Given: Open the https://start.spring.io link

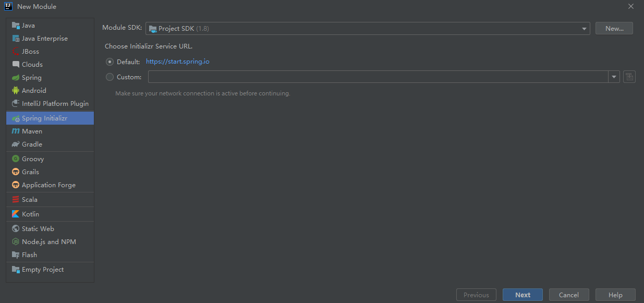Looking at the screenshot, I should coord(178,62).
